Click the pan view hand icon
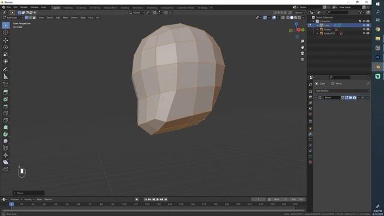 (302, 47)
